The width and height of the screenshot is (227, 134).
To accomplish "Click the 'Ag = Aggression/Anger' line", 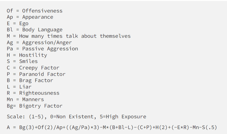I will (x=39, y=42).
